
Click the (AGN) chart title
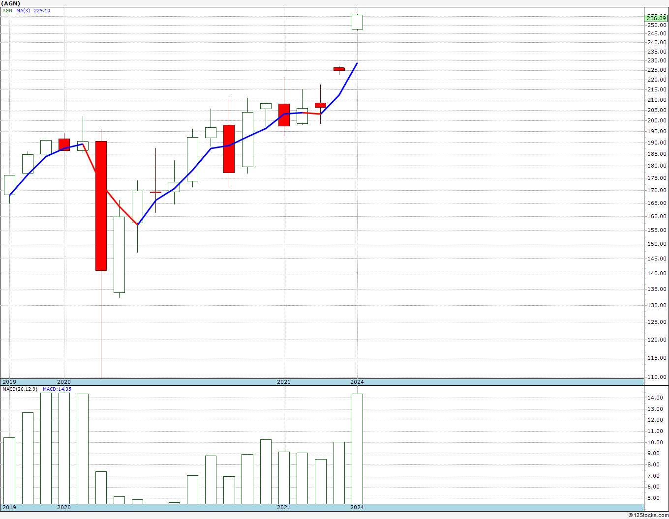pyautogui.click(x=10, y=3)
